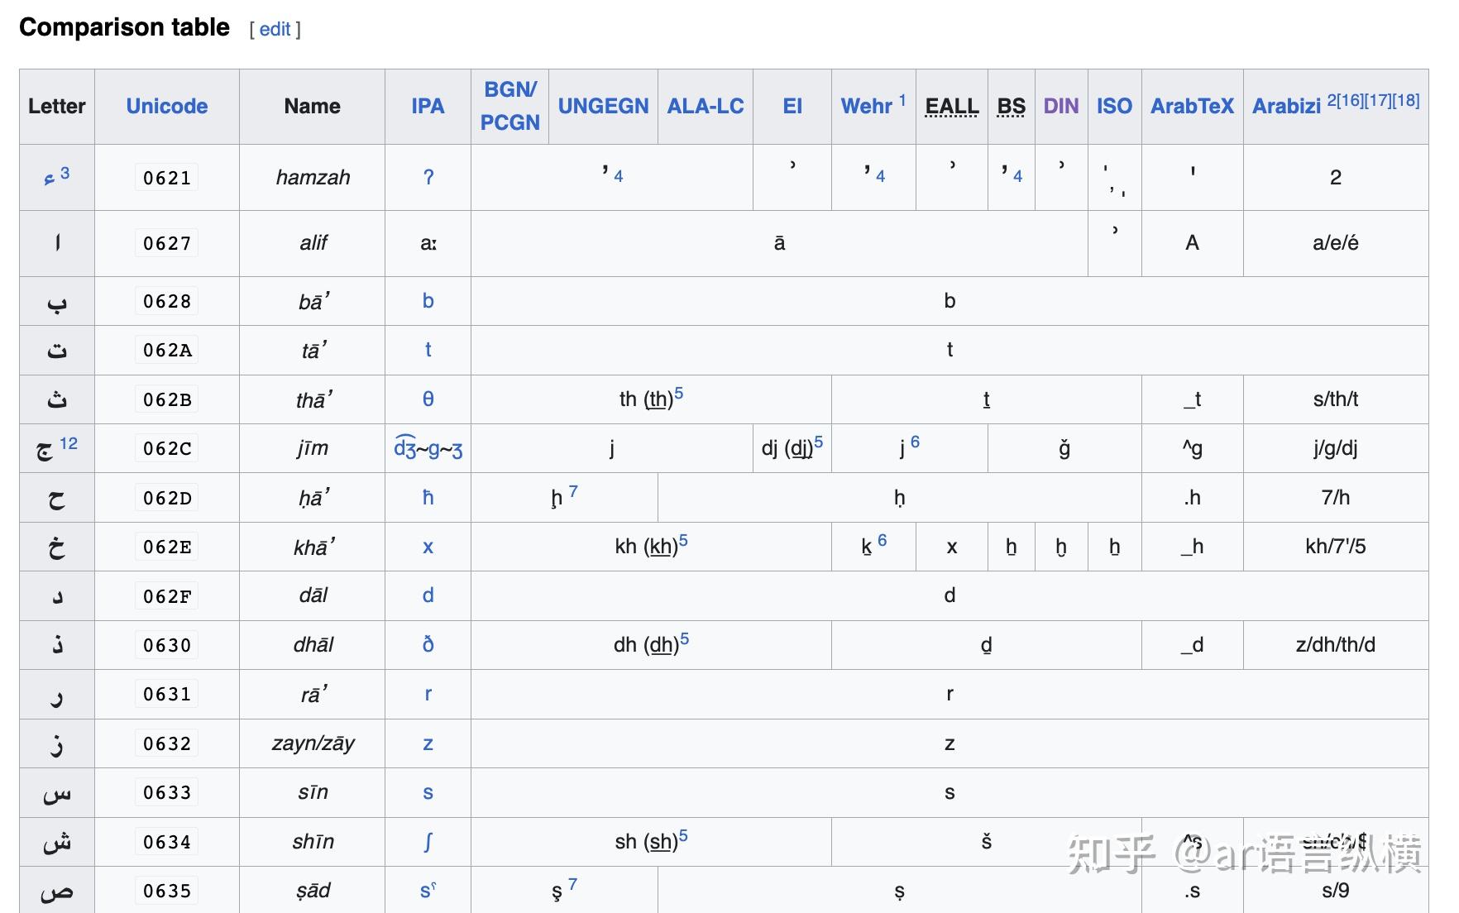Image resolution: width=1459 pixels, height=913 pixels.
Task: Click the IPA d͡ʒ~g~ʒ link for jīm
Action: tap(428, 447)
